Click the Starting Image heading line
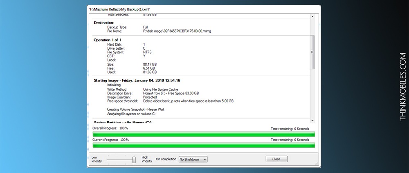This screenshot has height=173, width=409. click(137, 80)
